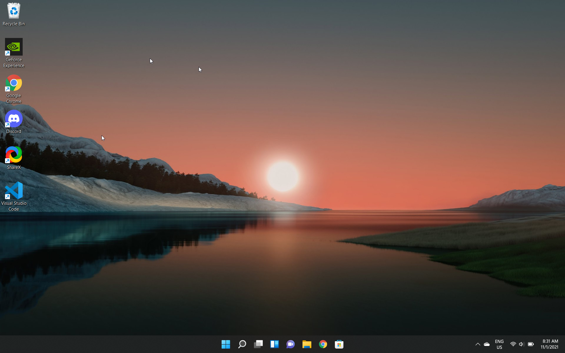The height and width of the screenshot is (353, 565).
Task: Open Task View from the taskbar
Action: point(258,344)
